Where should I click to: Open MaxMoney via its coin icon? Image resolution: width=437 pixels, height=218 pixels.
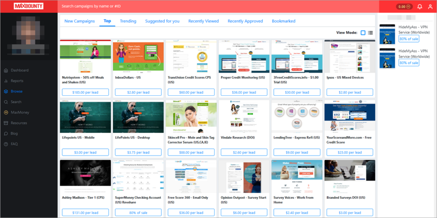point(6,112)
